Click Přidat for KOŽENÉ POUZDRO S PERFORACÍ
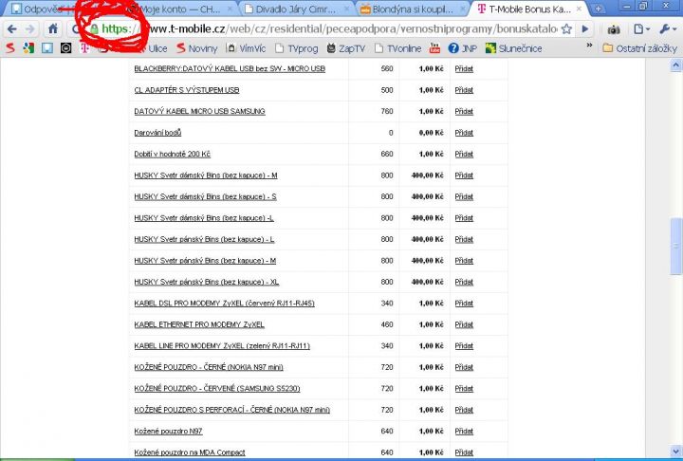Screen dimensions: 683x461 (x=464, y=410)
